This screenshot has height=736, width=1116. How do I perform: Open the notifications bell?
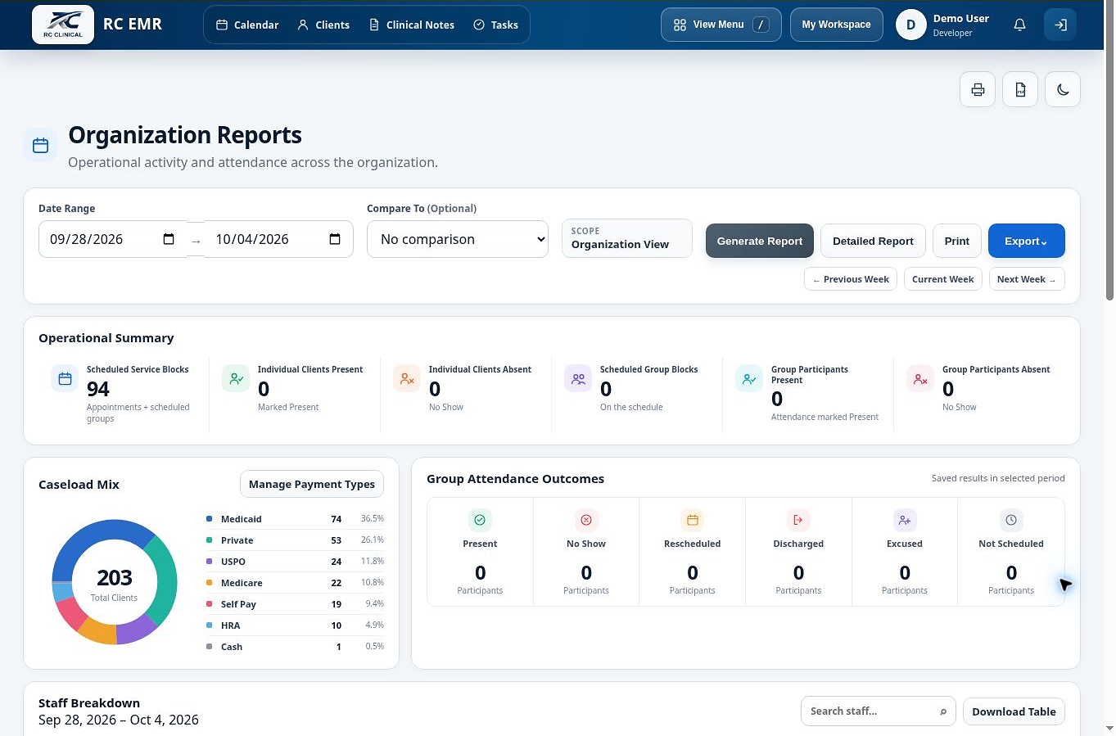(1019, 25)
